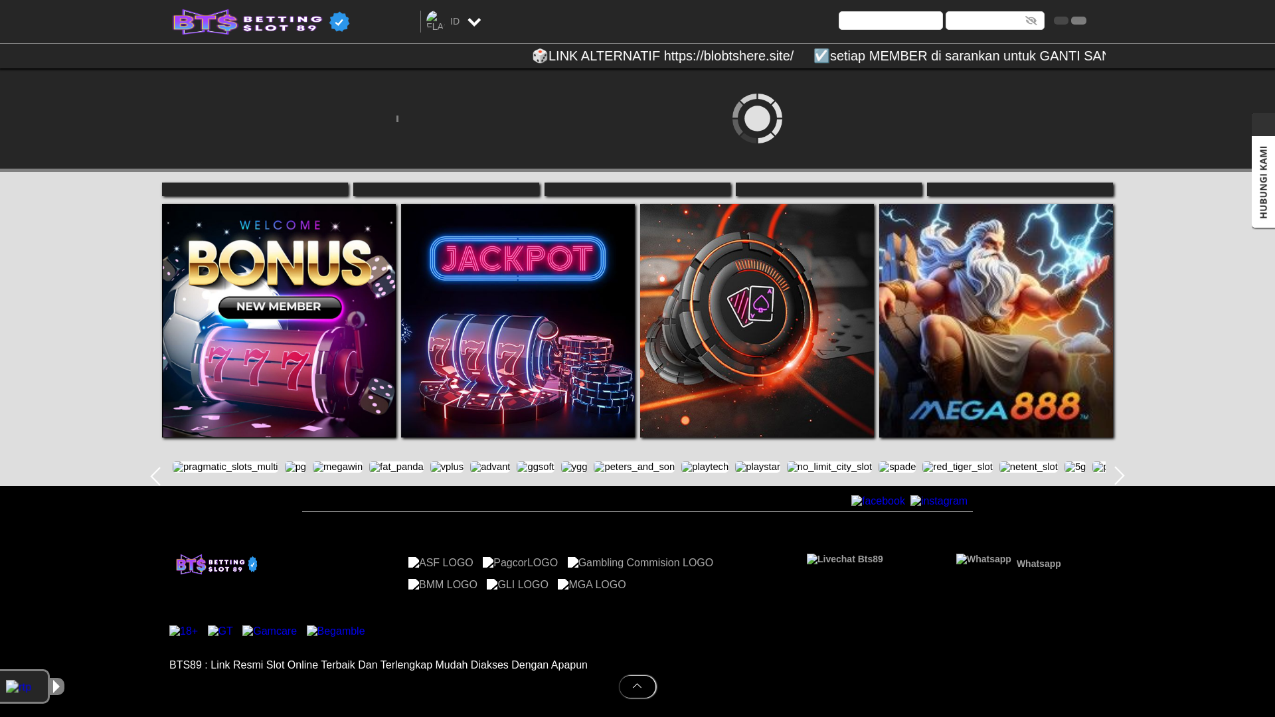
Task: Expand the ID language dropdown arrow
Action: tap(474, 22)
